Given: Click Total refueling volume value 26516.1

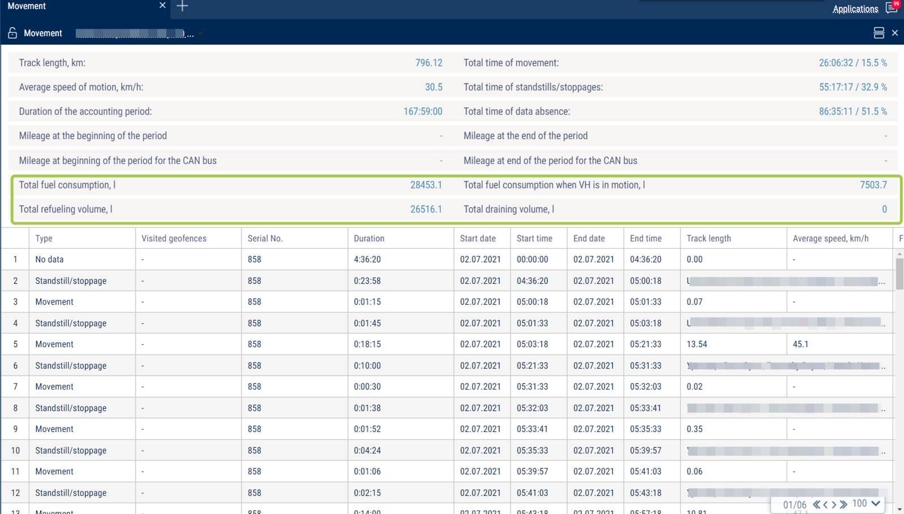Looking at the screenshot, I should click(x=426, y=209).
